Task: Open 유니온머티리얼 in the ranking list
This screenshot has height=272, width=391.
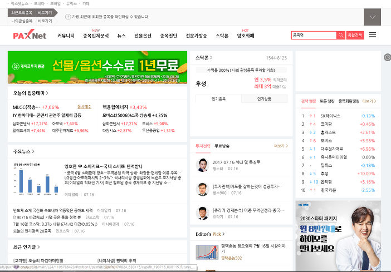Action: [334, 157]
